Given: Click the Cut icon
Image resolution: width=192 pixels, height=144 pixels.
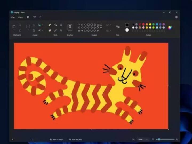Looking at the screenshot, I should pyautogui.click(x=20, y=25).
